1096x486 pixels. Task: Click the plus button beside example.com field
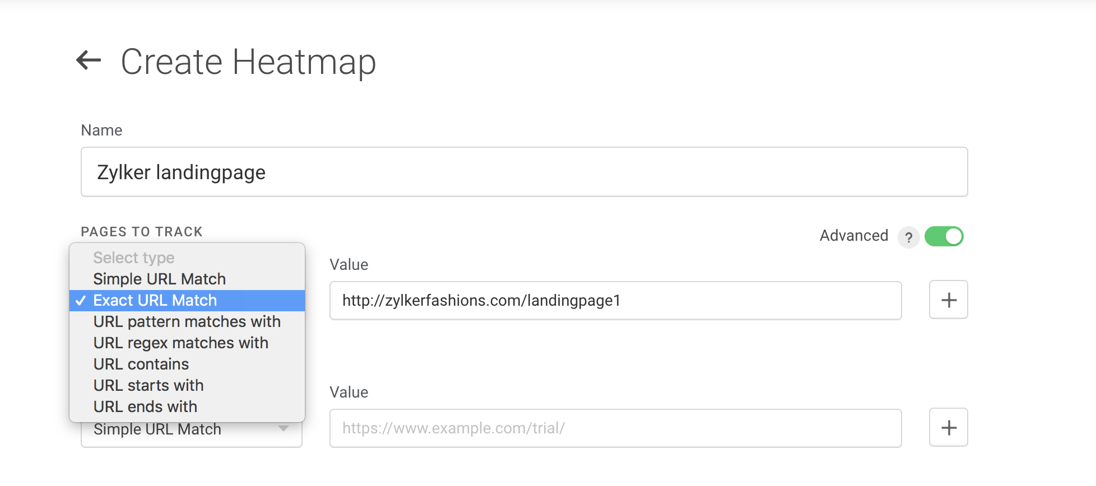(x=948, y=428)
